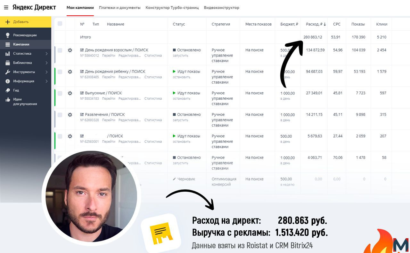
Task: Tick the checkbox for Развлечения / ПОИСК campaign
Action: (x=60, y=115)
